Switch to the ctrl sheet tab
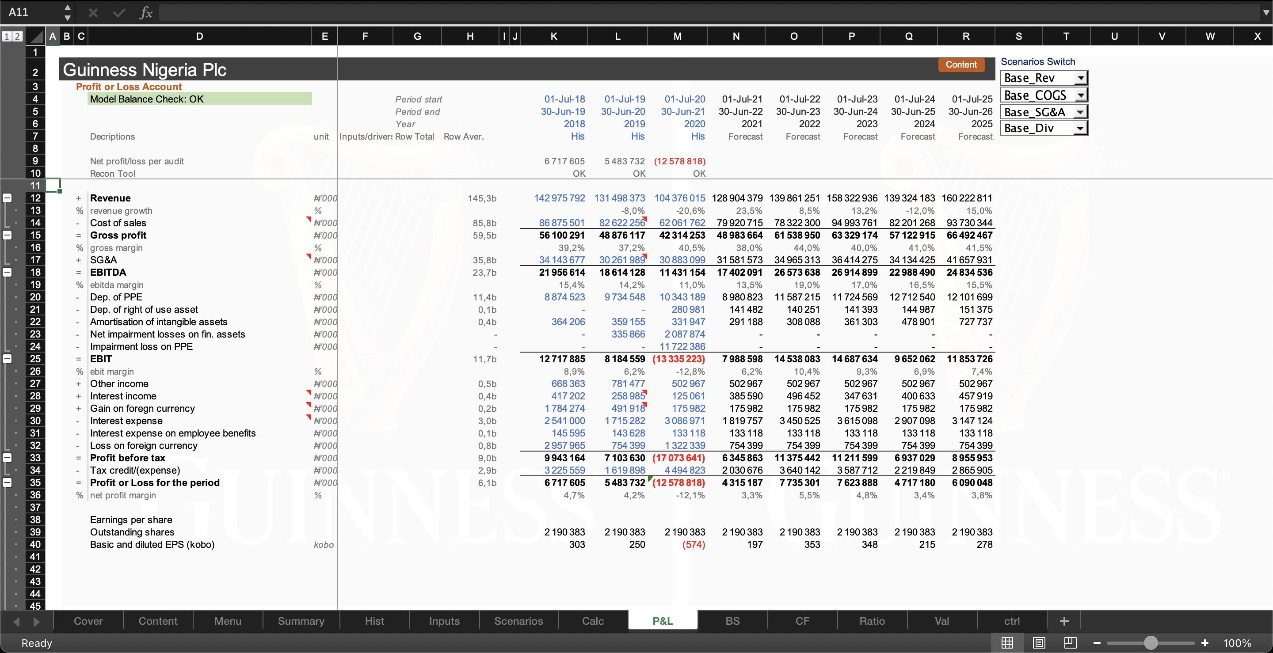The image size is (1273, 653). (1012, 621)
